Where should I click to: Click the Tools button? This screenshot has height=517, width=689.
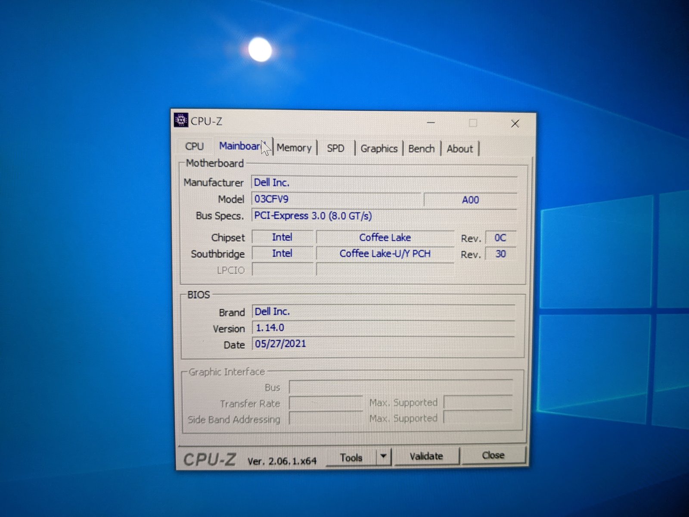coord(351,458)
